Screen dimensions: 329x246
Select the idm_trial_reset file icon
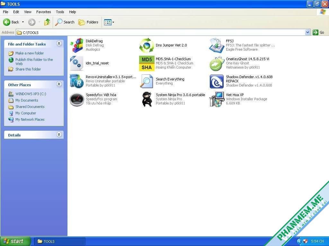pyautogui.click(x=76, y=63)
